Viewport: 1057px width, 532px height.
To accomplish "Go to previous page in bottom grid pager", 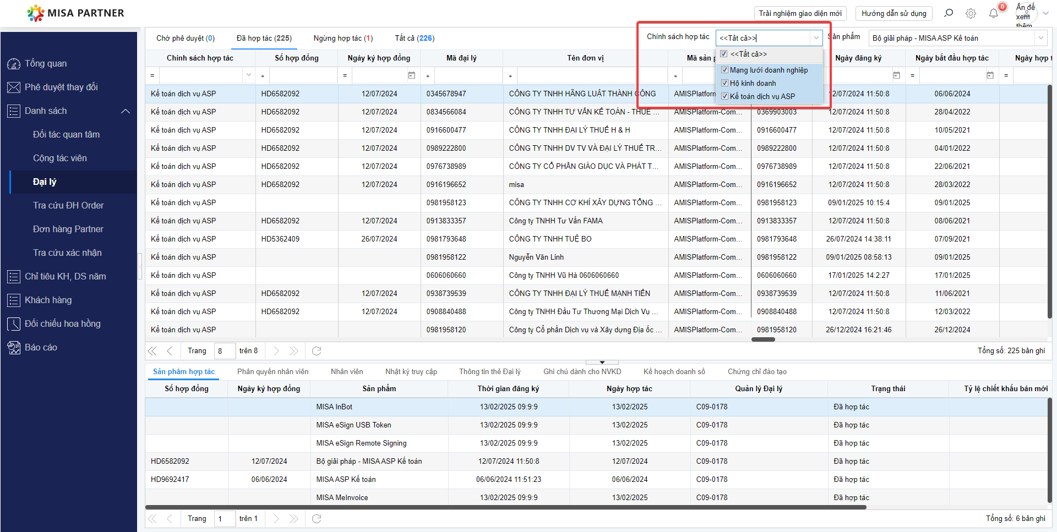I will 170,519.
